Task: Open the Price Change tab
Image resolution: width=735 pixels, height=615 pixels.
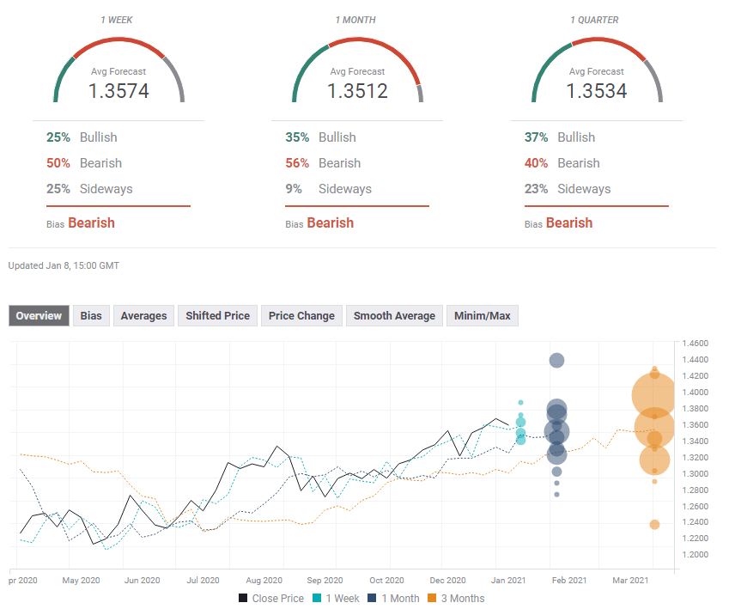Action: (x=301, y=316)
